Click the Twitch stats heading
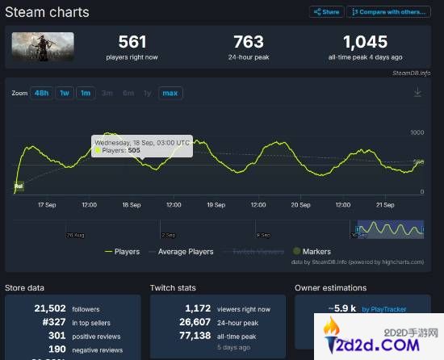 coord(173,288)
